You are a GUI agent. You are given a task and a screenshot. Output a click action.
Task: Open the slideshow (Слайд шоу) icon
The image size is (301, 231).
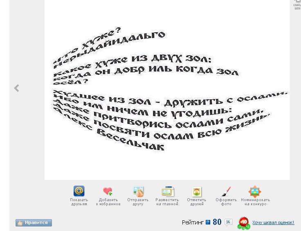tap(297, 4)
